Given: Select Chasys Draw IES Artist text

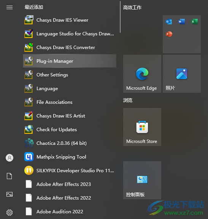Looking at the screenshot, I should point(61,116).
